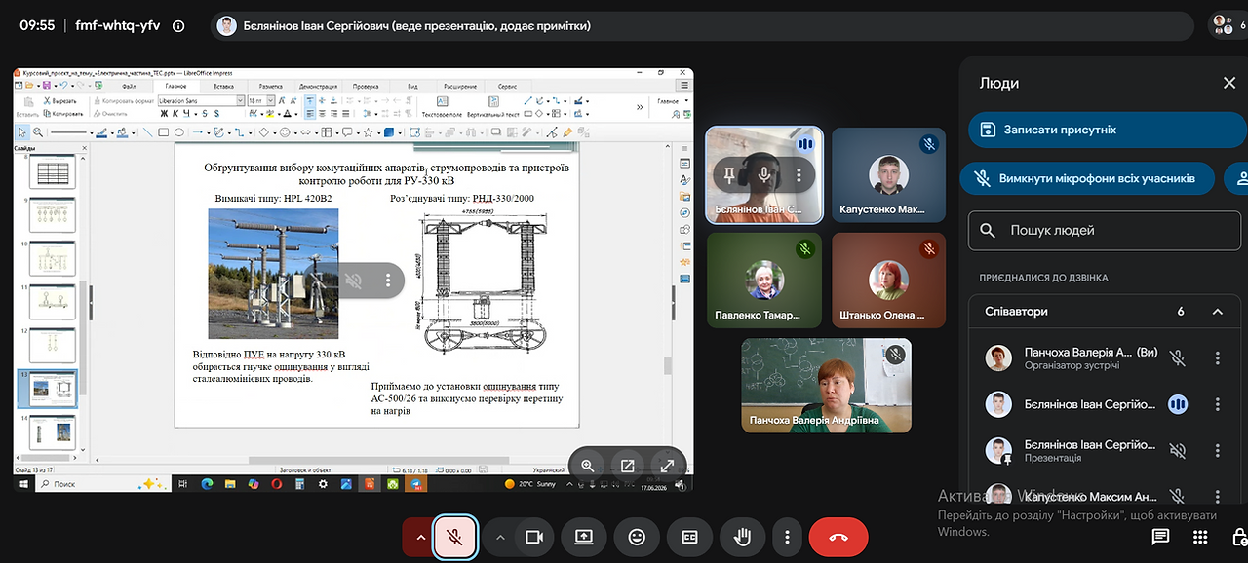Screen dimensions: 1248x563
Task: Expand presentation to full screen
Action: [668, 466]
